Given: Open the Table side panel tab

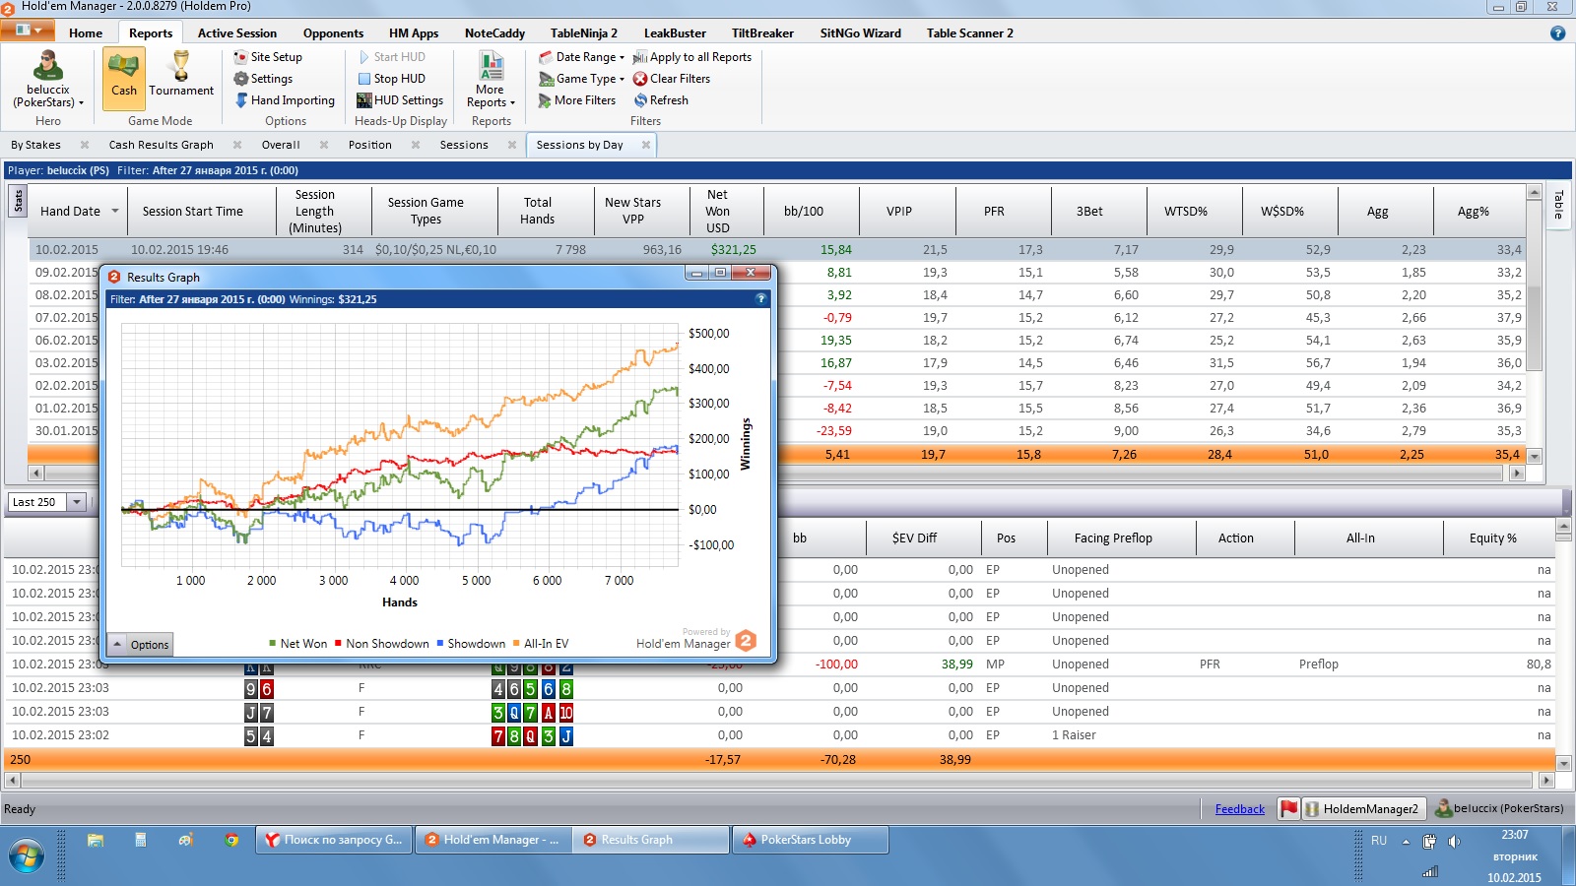Looking at the screenshot, I should (1558, 206).
